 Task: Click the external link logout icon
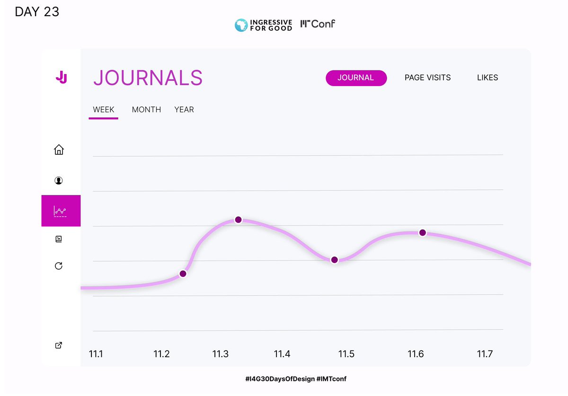(59, 345)
